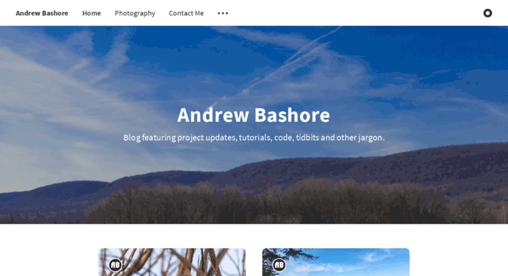Open the post with the branches thumbnail
The height and width of the screenshot is (276, 508).
(172, 262)
